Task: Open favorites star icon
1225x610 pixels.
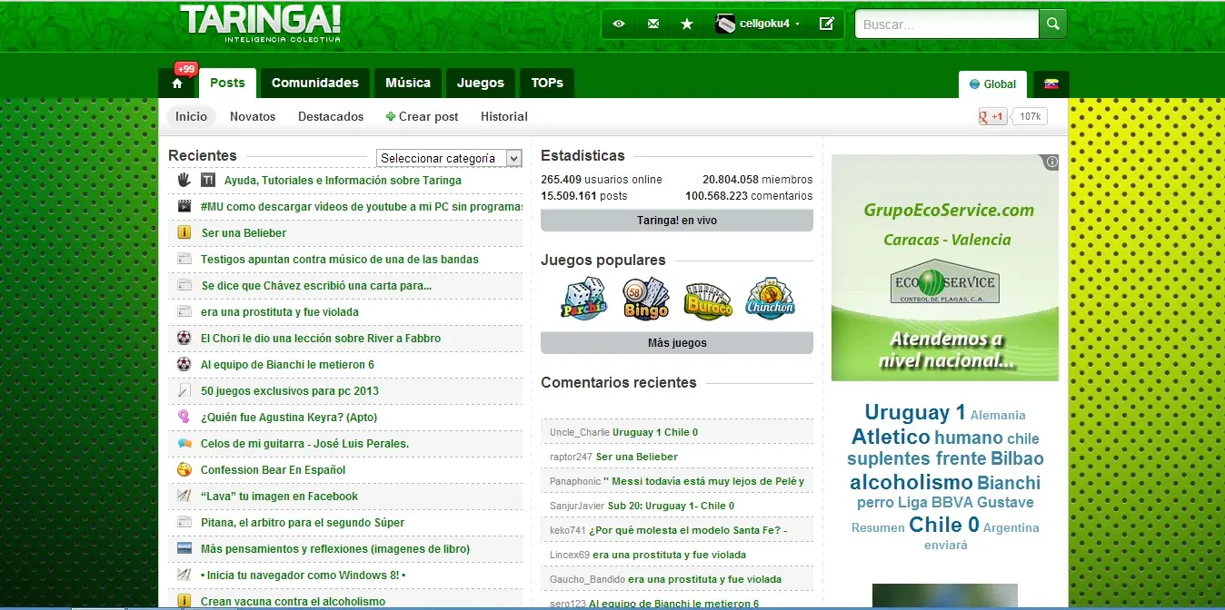Action: point(687,24)
